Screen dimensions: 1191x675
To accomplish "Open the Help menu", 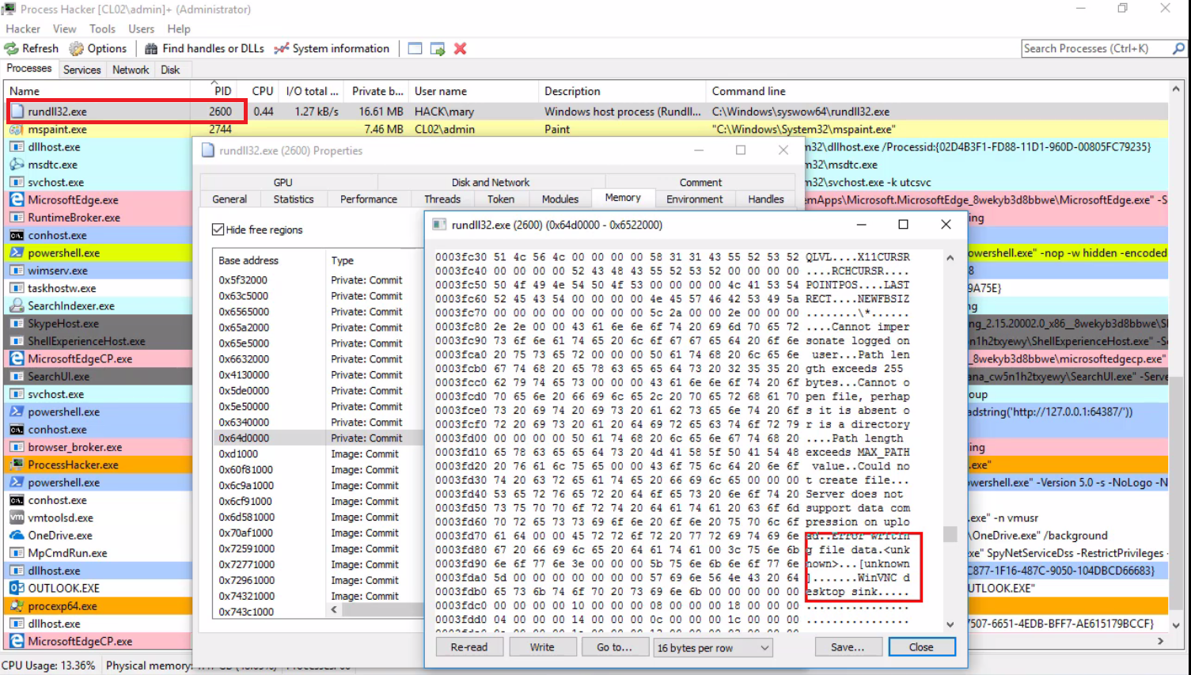I will click(179, 28).
